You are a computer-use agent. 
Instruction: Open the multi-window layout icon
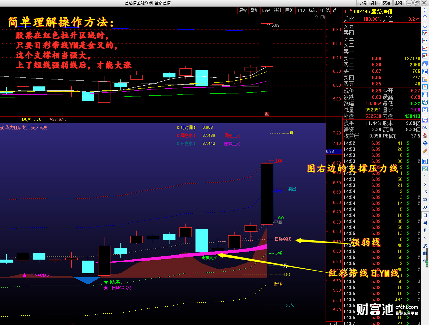(x=425, y=64)
